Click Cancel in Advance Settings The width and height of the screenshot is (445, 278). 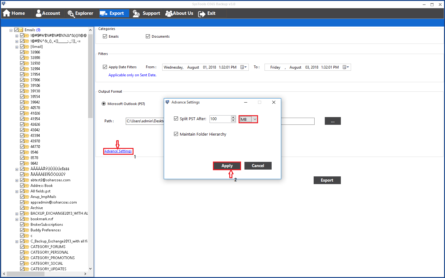tap(258, 166)
